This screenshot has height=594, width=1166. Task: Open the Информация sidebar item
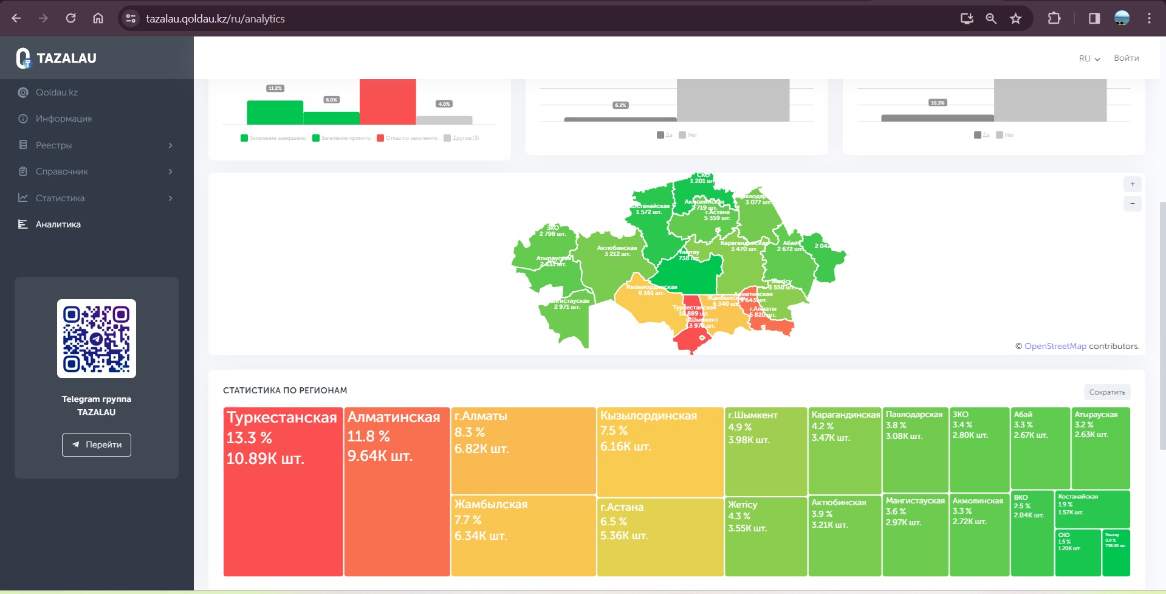tap(63, 119)
